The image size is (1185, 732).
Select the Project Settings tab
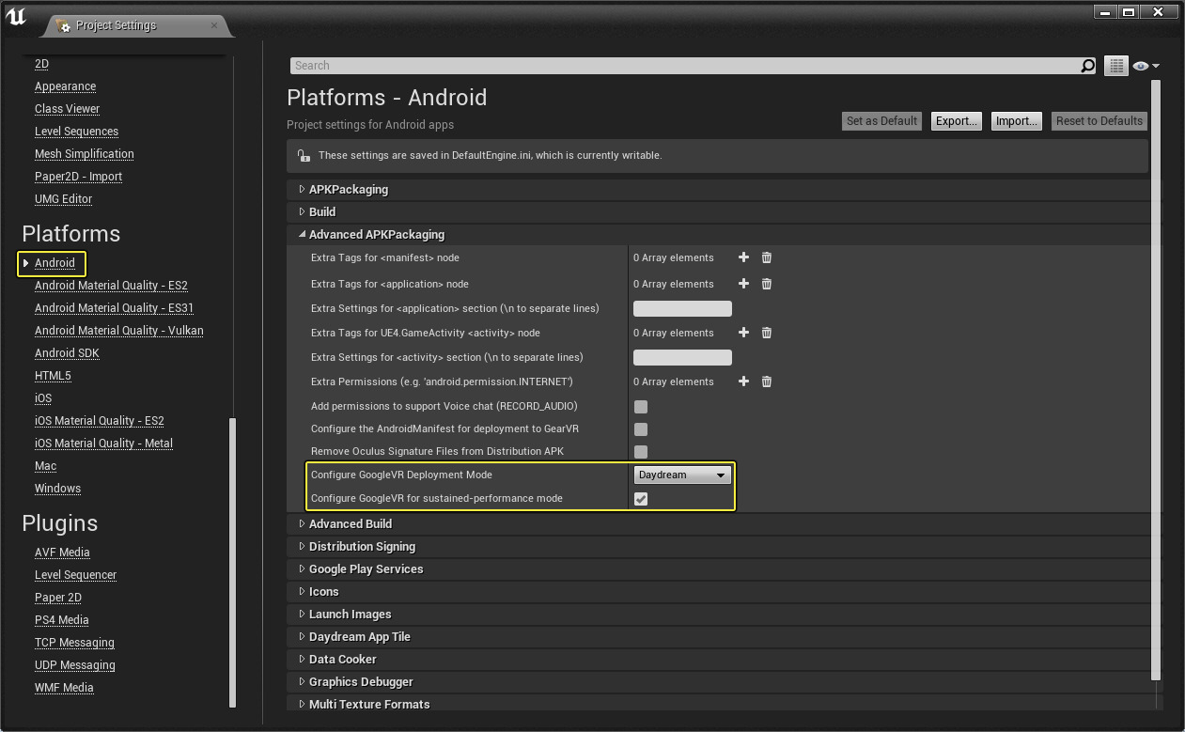coord(116,25)
